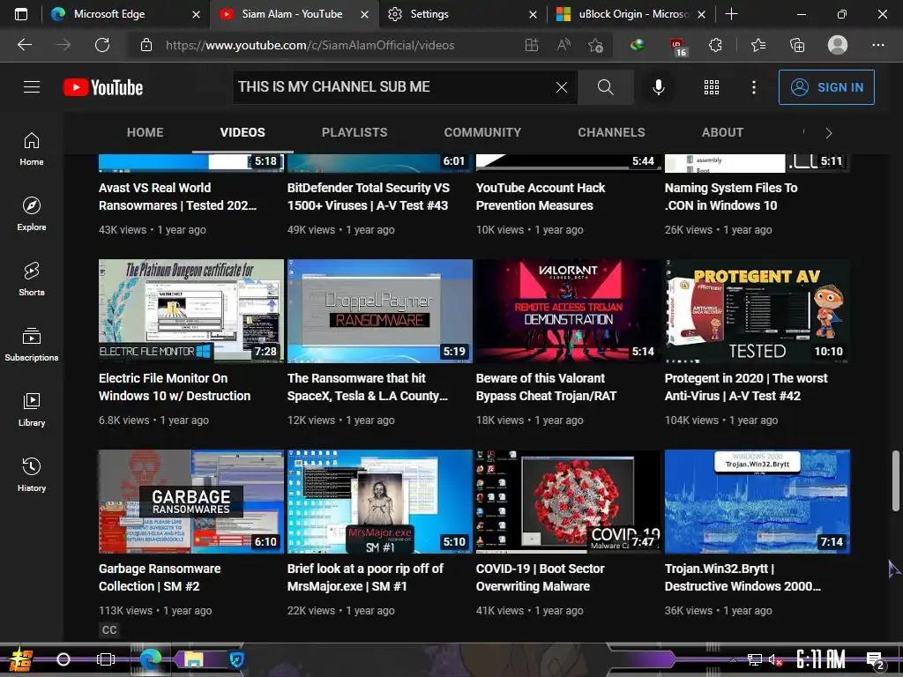Open YouTube settings three-dot menu
This screenshot has height=677, width=903.
(753, 87)
